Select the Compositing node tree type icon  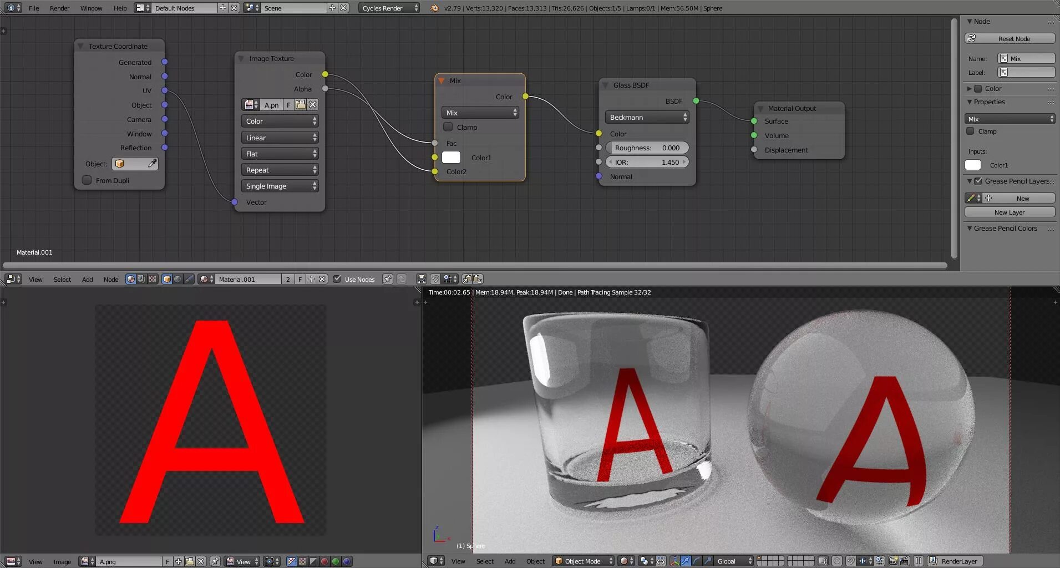(x=141, y=279)
